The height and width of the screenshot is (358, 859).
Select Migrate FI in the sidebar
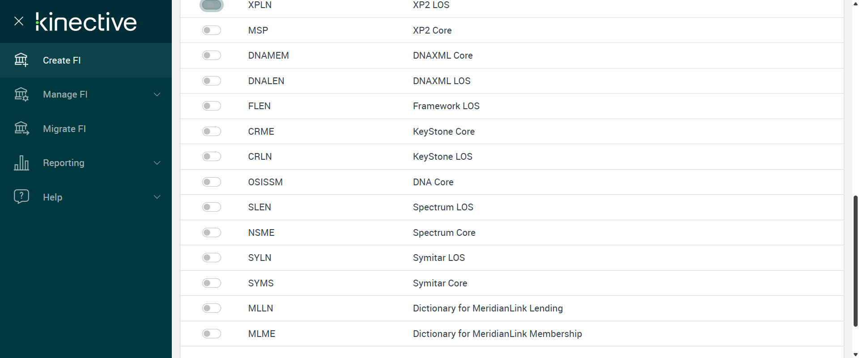[x=64, y=129]
